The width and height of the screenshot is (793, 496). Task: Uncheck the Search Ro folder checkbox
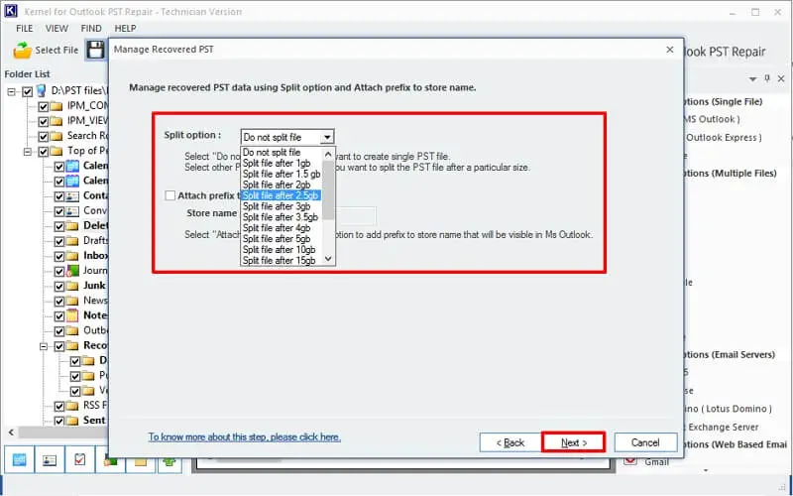(x=44, y=137)
